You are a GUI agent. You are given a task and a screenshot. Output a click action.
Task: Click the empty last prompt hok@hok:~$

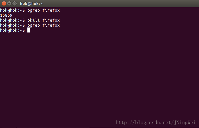coord(12,30)
